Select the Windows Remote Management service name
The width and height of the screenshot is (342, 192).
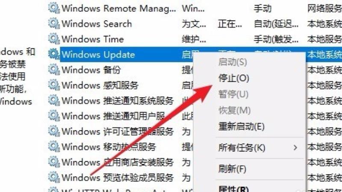(119, 8)
